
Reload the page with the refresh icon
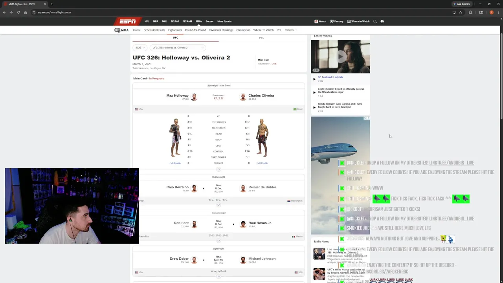(18, 12)
